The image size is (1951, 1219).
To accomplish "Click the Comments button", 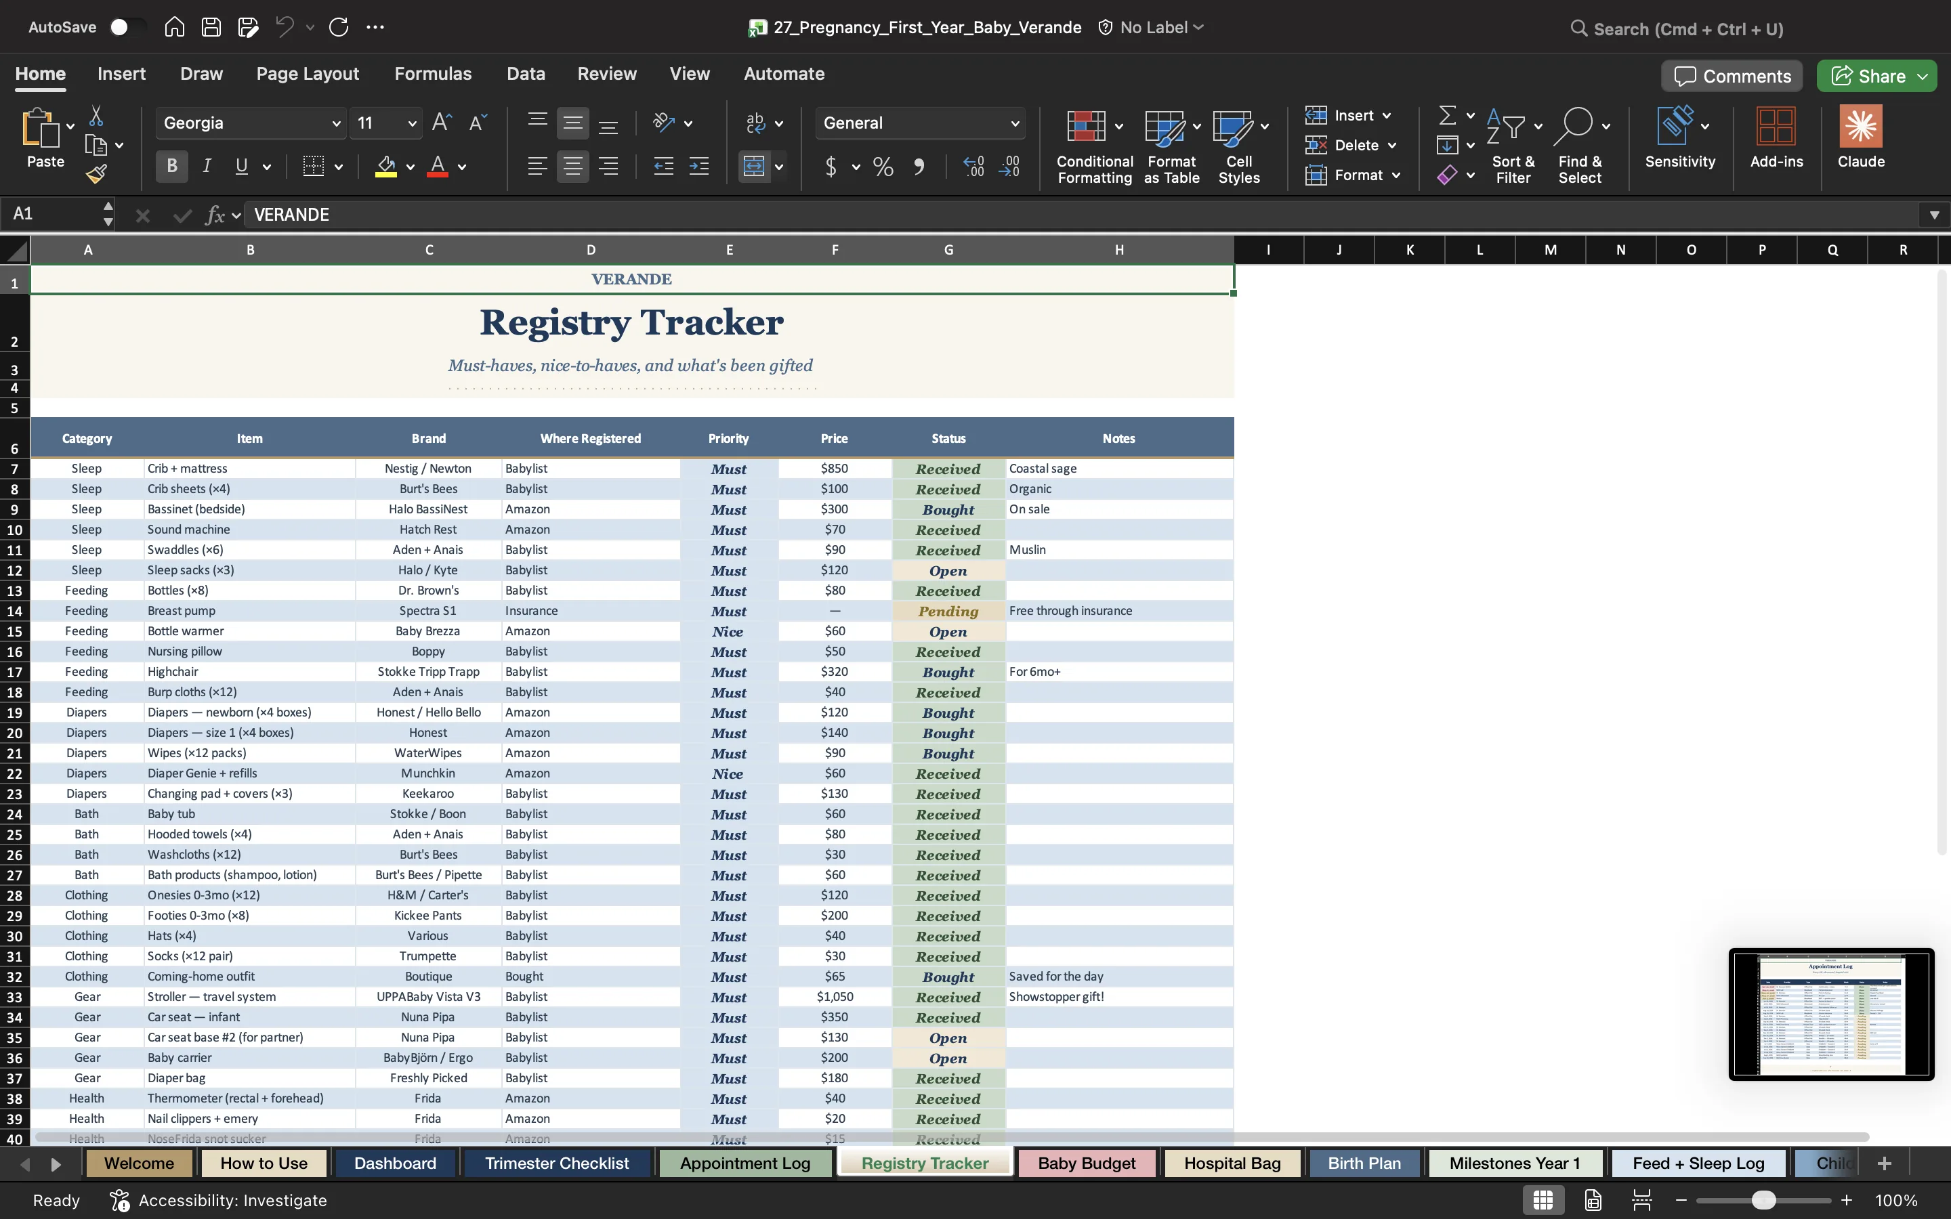I will [x=1732, y=76].
